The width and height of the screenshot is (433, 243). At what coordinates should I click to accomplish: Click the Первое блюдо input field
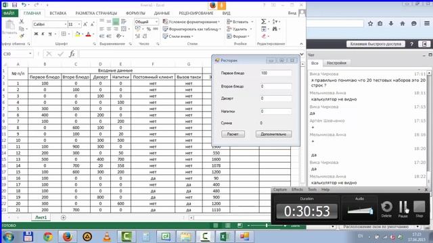point(276,73)
